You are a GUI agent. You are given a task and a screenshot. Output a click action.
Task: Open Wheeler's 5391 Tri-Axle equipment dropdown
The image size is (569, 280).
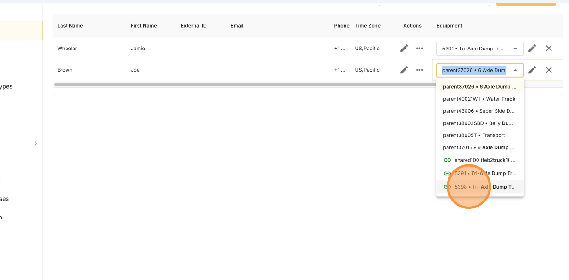point(480,49)
